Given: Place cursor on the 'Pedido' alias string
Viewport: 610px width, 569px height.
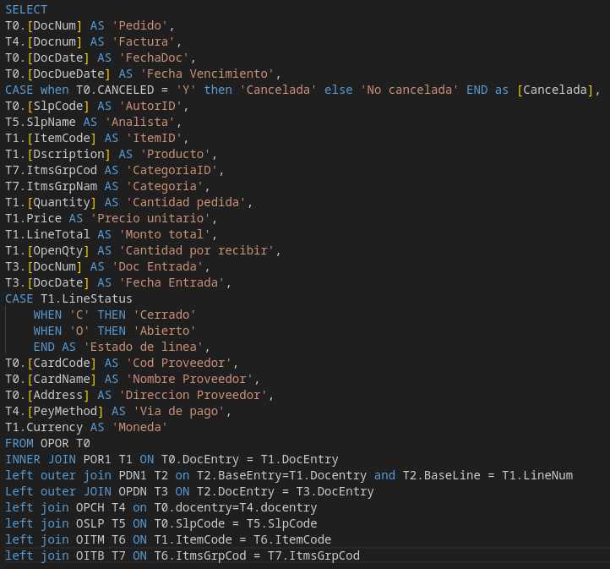Looking at the screenshot, I should 139,25.
